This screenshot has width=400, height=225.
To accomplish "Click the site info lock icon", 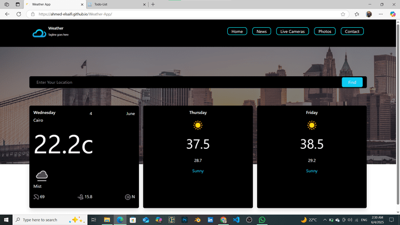I will tap(33, 14).
